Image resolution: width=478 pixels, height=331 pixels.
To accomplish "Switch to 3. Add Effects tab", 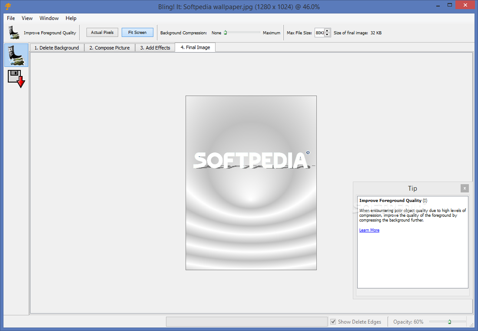I will pyautogui.click(x=155, y=48).
